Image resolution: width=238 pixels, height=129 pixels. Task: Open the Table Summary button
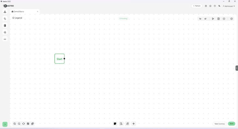220,124
